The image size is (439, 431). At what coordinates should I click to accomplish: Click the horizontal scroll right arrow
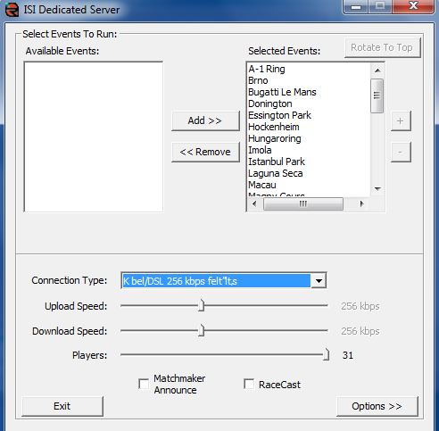(x=361, y=203)
